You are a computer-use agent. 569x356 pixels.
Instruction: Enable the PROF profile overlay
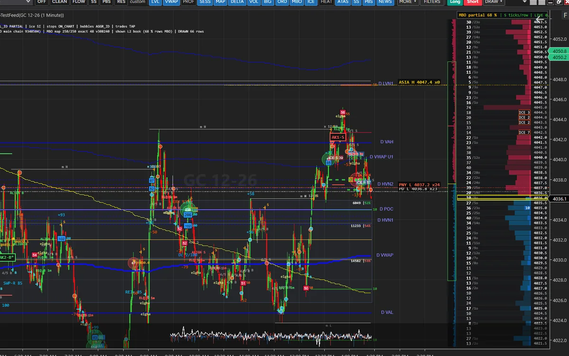pos(188,2)
